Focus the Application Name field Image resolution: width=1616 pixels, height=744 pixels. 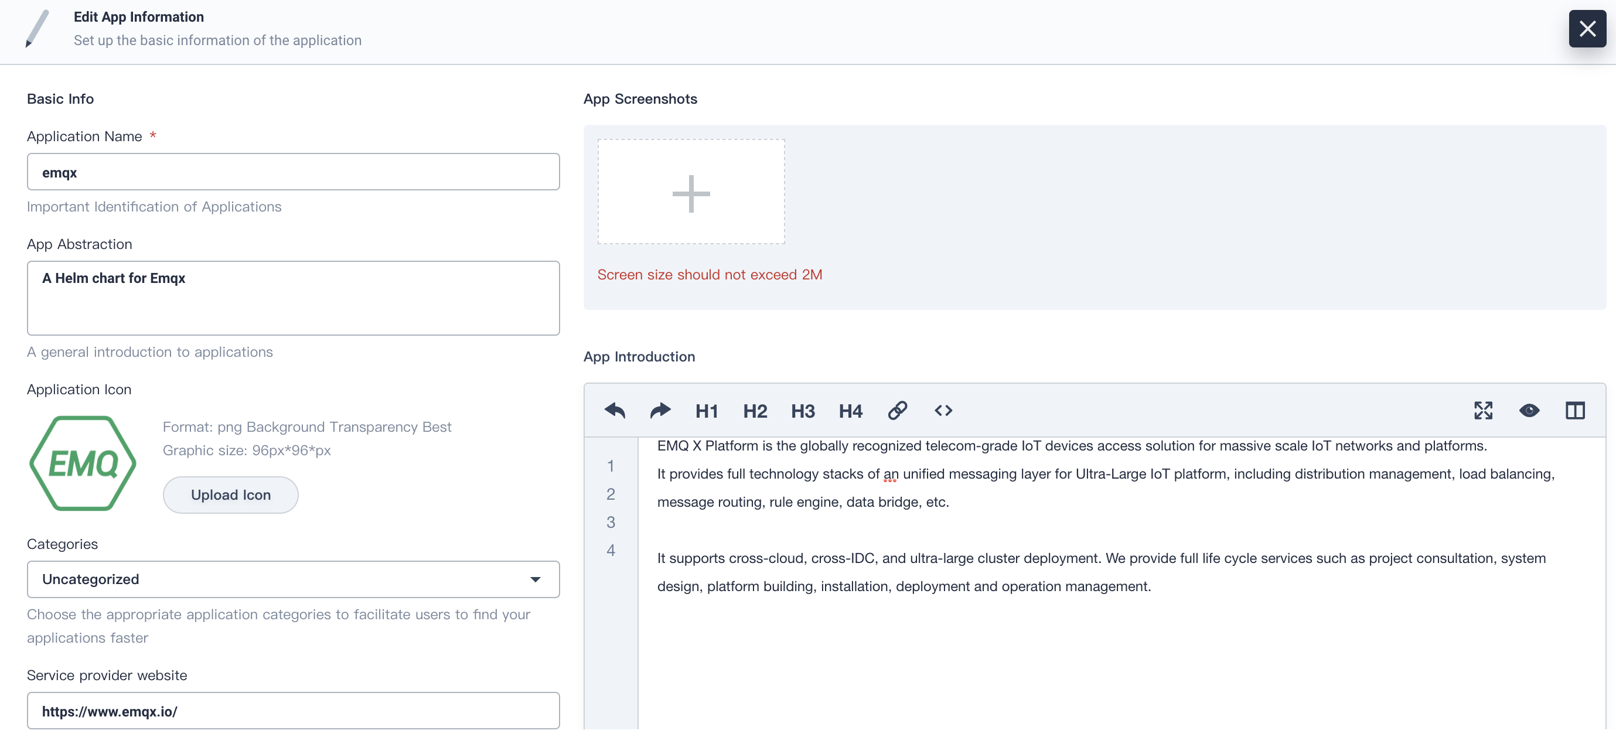click(293, 171)
